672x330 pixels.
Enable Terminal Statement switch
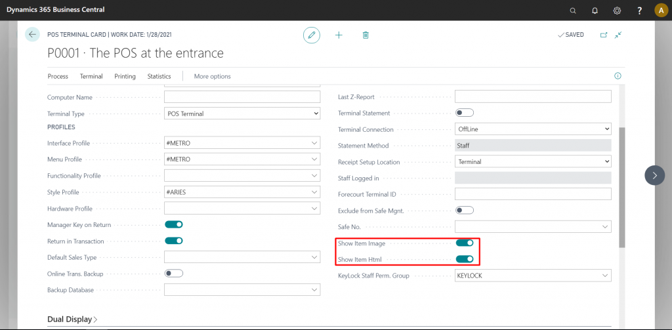click(x=464, y=113)
